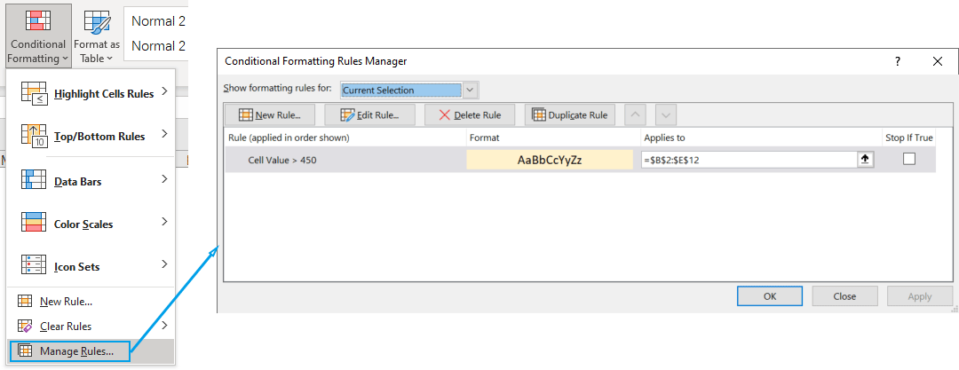
Task: Move rule down with arrow button
Action: 666,115
